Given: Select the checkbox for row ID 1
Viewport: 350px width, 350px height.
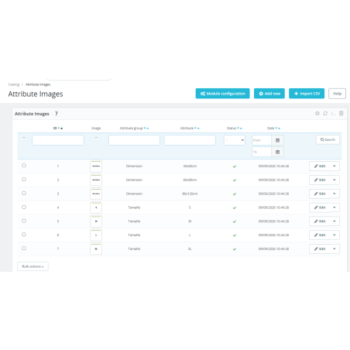Looking at the screenshot, I should pos(24,166).
